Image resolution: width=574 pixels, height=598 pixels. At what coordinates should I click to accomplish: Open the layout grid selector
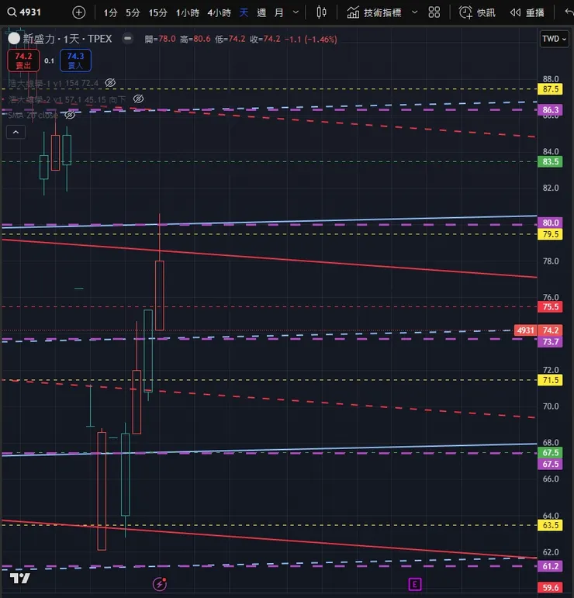pos(434,12)
